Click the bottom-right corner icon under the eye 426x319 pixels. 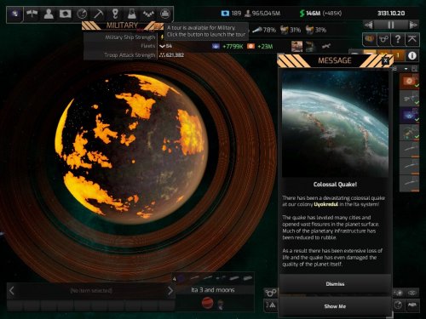tap(412, 305)
